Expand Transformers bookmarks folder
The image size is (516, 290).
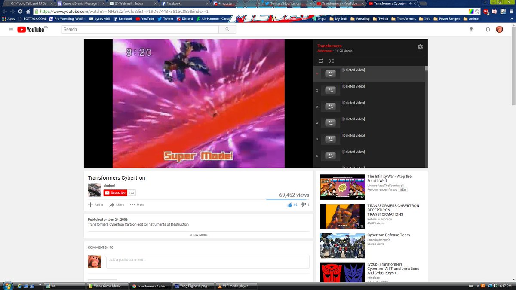pos(403,19)
